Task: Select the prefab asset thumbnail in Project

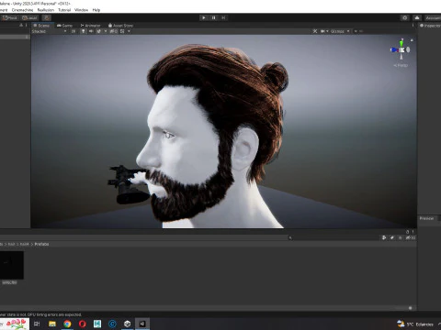Action: (x=11, y=265)
